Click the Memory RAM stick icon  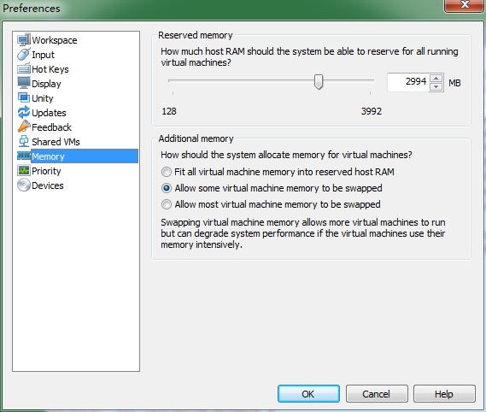point(24,156)
